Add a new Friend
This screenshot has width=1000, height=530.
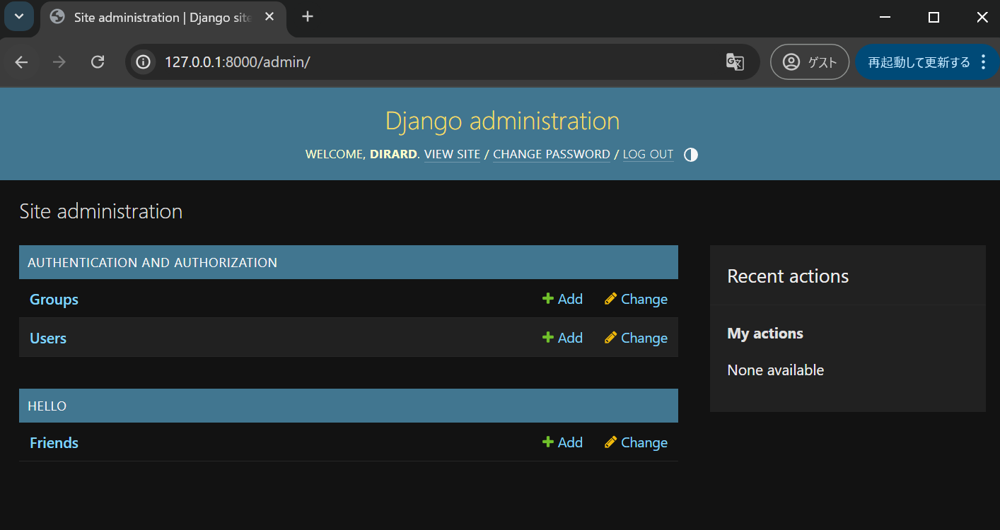563,442
